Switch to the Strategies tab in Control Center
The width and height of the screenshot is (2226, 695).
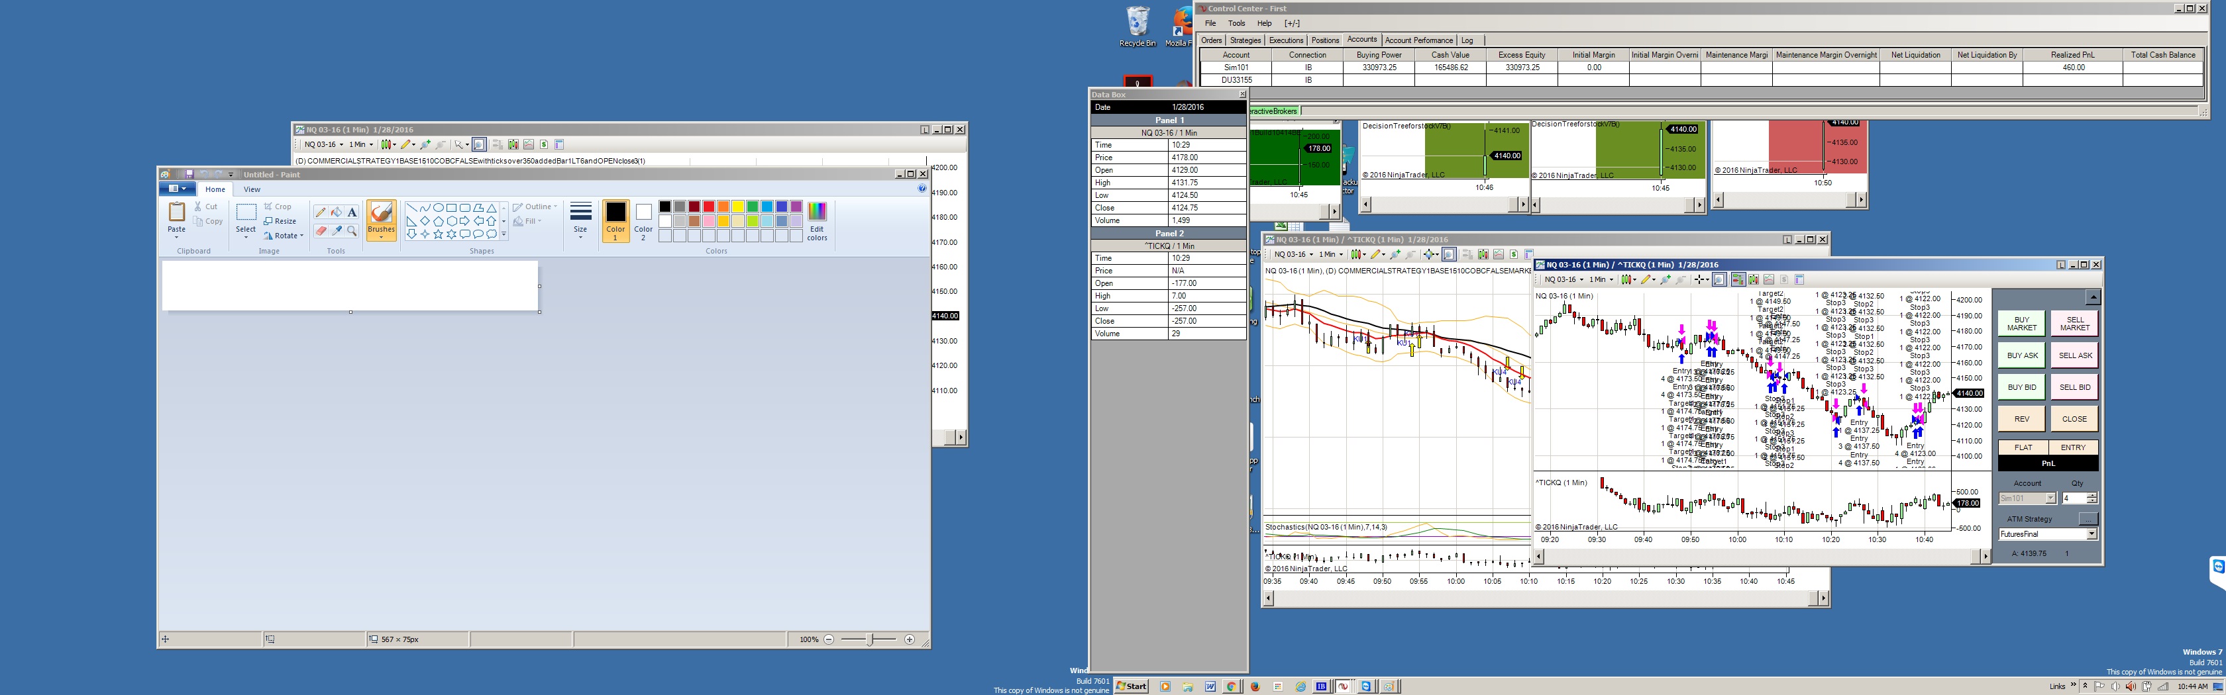click(1245, 40)
